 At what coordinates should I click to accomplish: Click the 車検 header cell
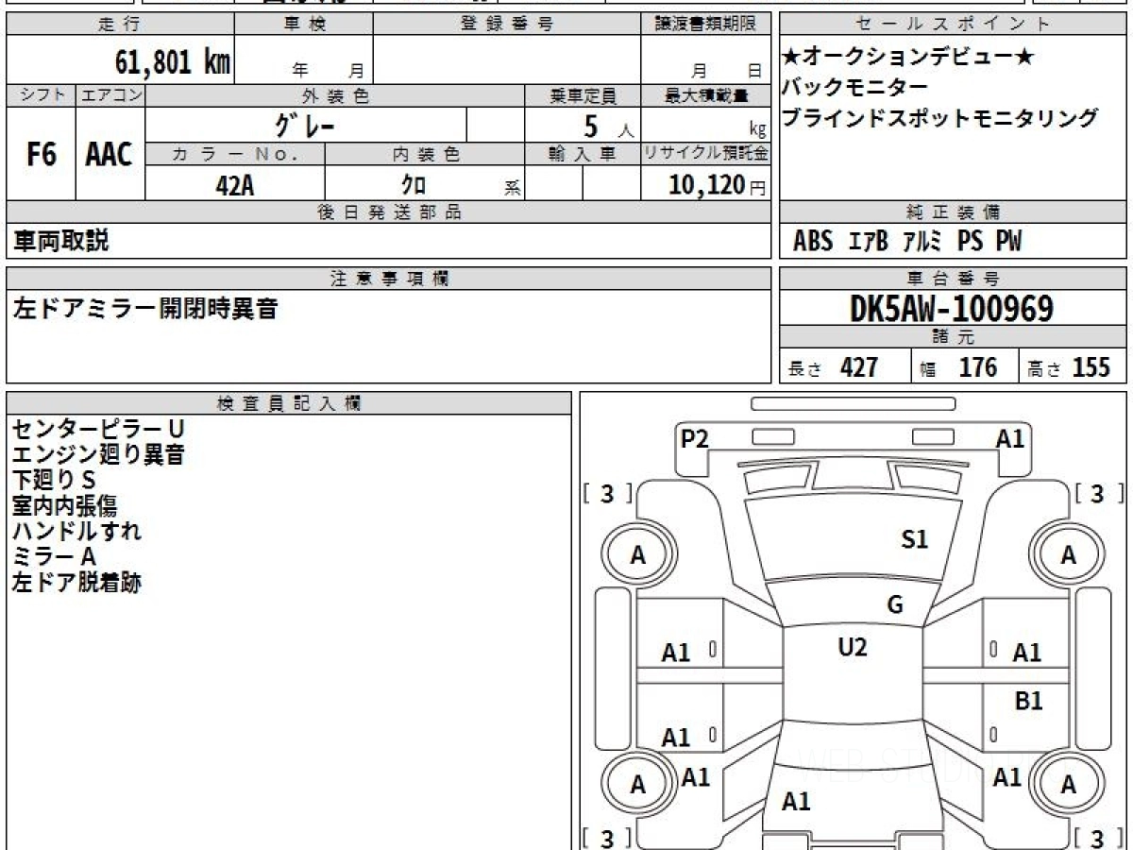point(304,25)
